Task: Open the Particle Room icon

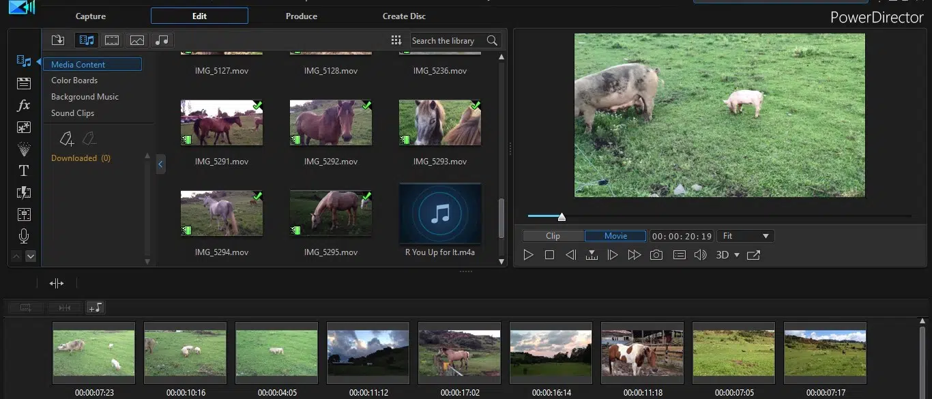Action: tap(24, 149)
